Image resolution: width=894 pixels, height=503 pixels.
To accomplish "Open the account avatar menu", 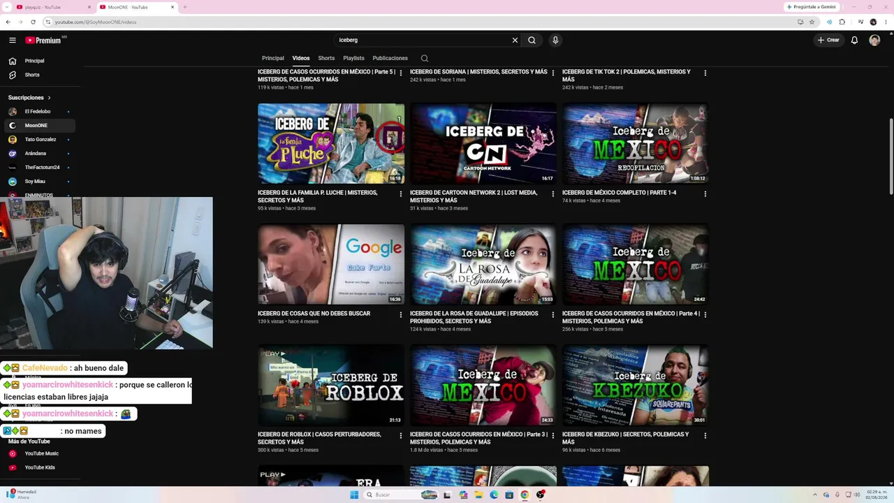I will pos(874,41).
